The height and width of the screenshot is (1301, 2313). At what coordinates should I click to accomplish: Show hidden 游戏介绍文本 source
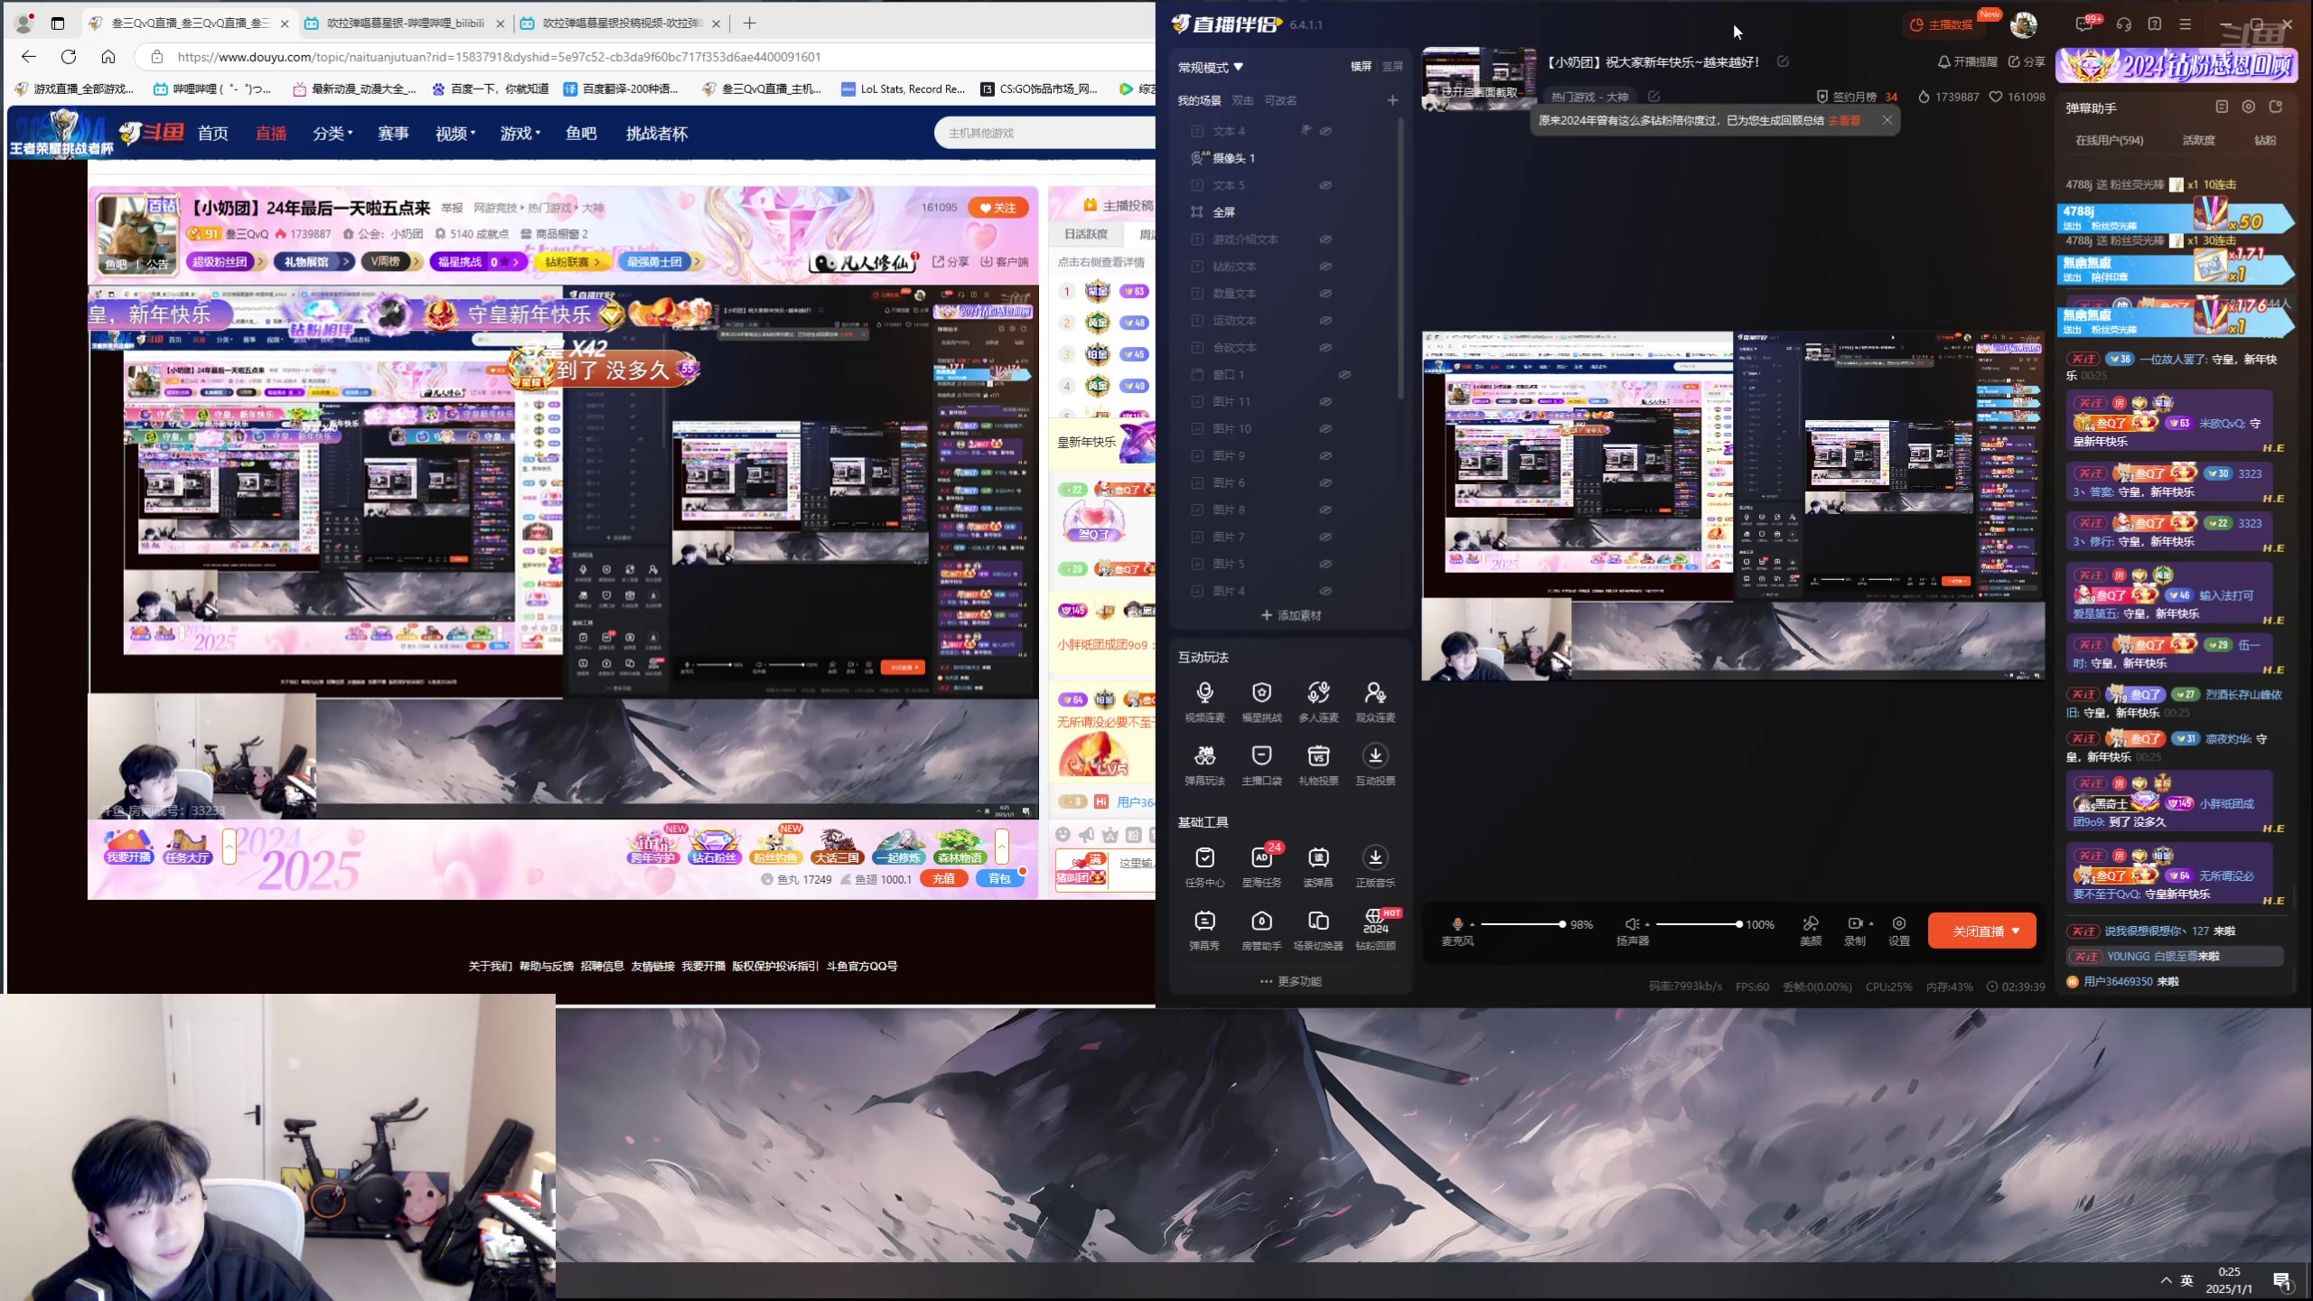(1325, 239)
